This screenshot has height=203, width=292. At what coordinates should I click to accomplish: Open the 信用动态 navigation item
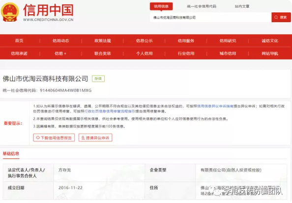(60, 41)
